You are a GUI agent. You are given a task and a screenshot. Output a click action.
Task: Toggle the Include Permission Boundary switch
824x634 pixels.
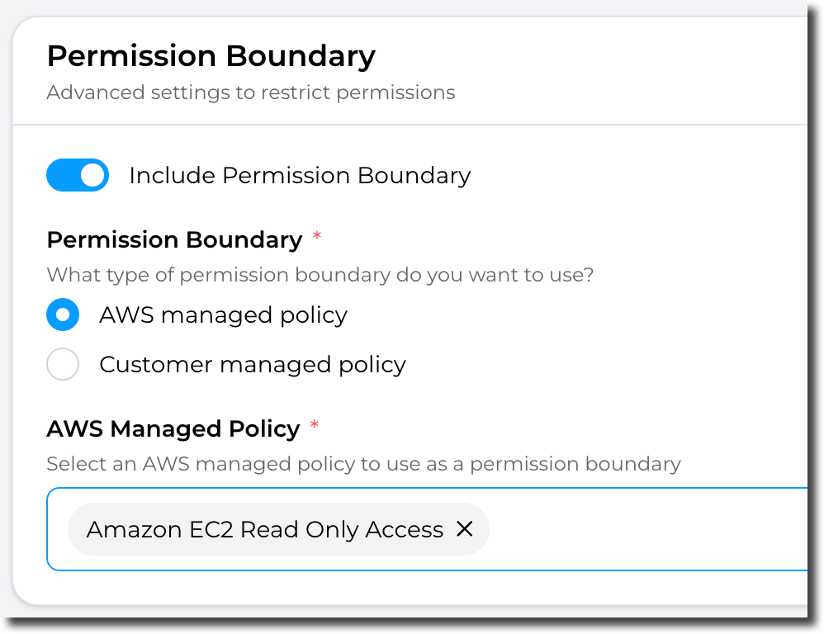click(78, 175)
